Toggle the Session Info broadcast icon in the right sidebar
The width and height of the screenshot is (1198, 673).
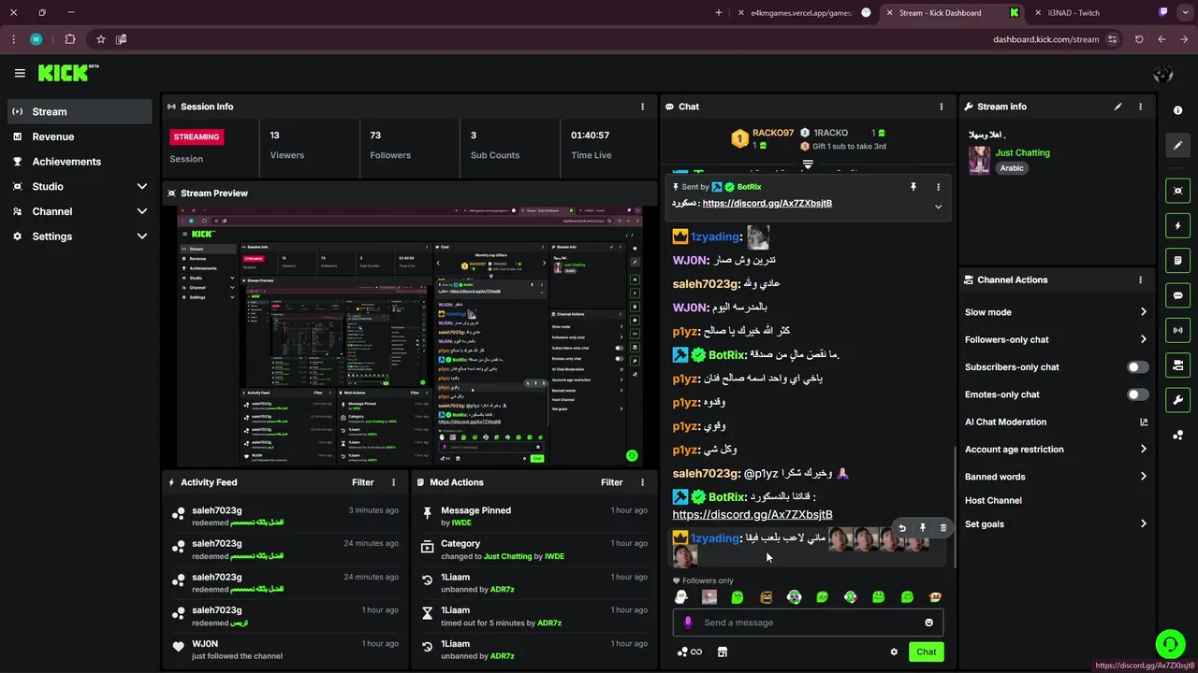click(1177, 330)
